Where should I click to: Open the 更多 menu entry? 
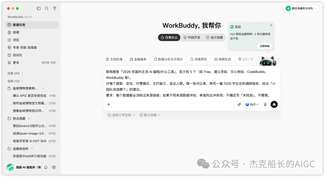point(16,63)
